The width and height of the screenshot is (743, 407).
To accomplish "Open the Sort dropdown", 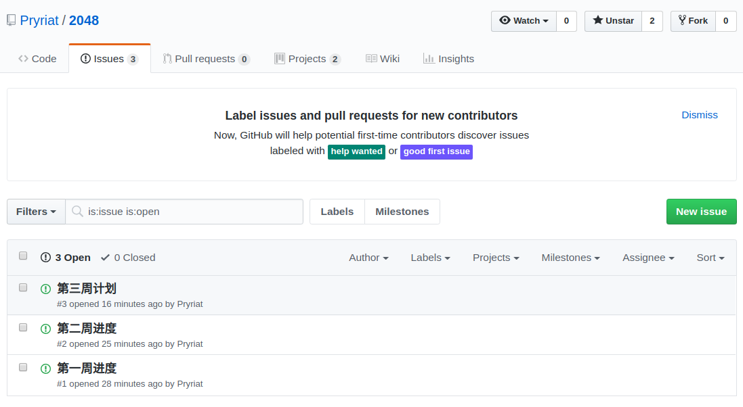I will tap(710, 258).
